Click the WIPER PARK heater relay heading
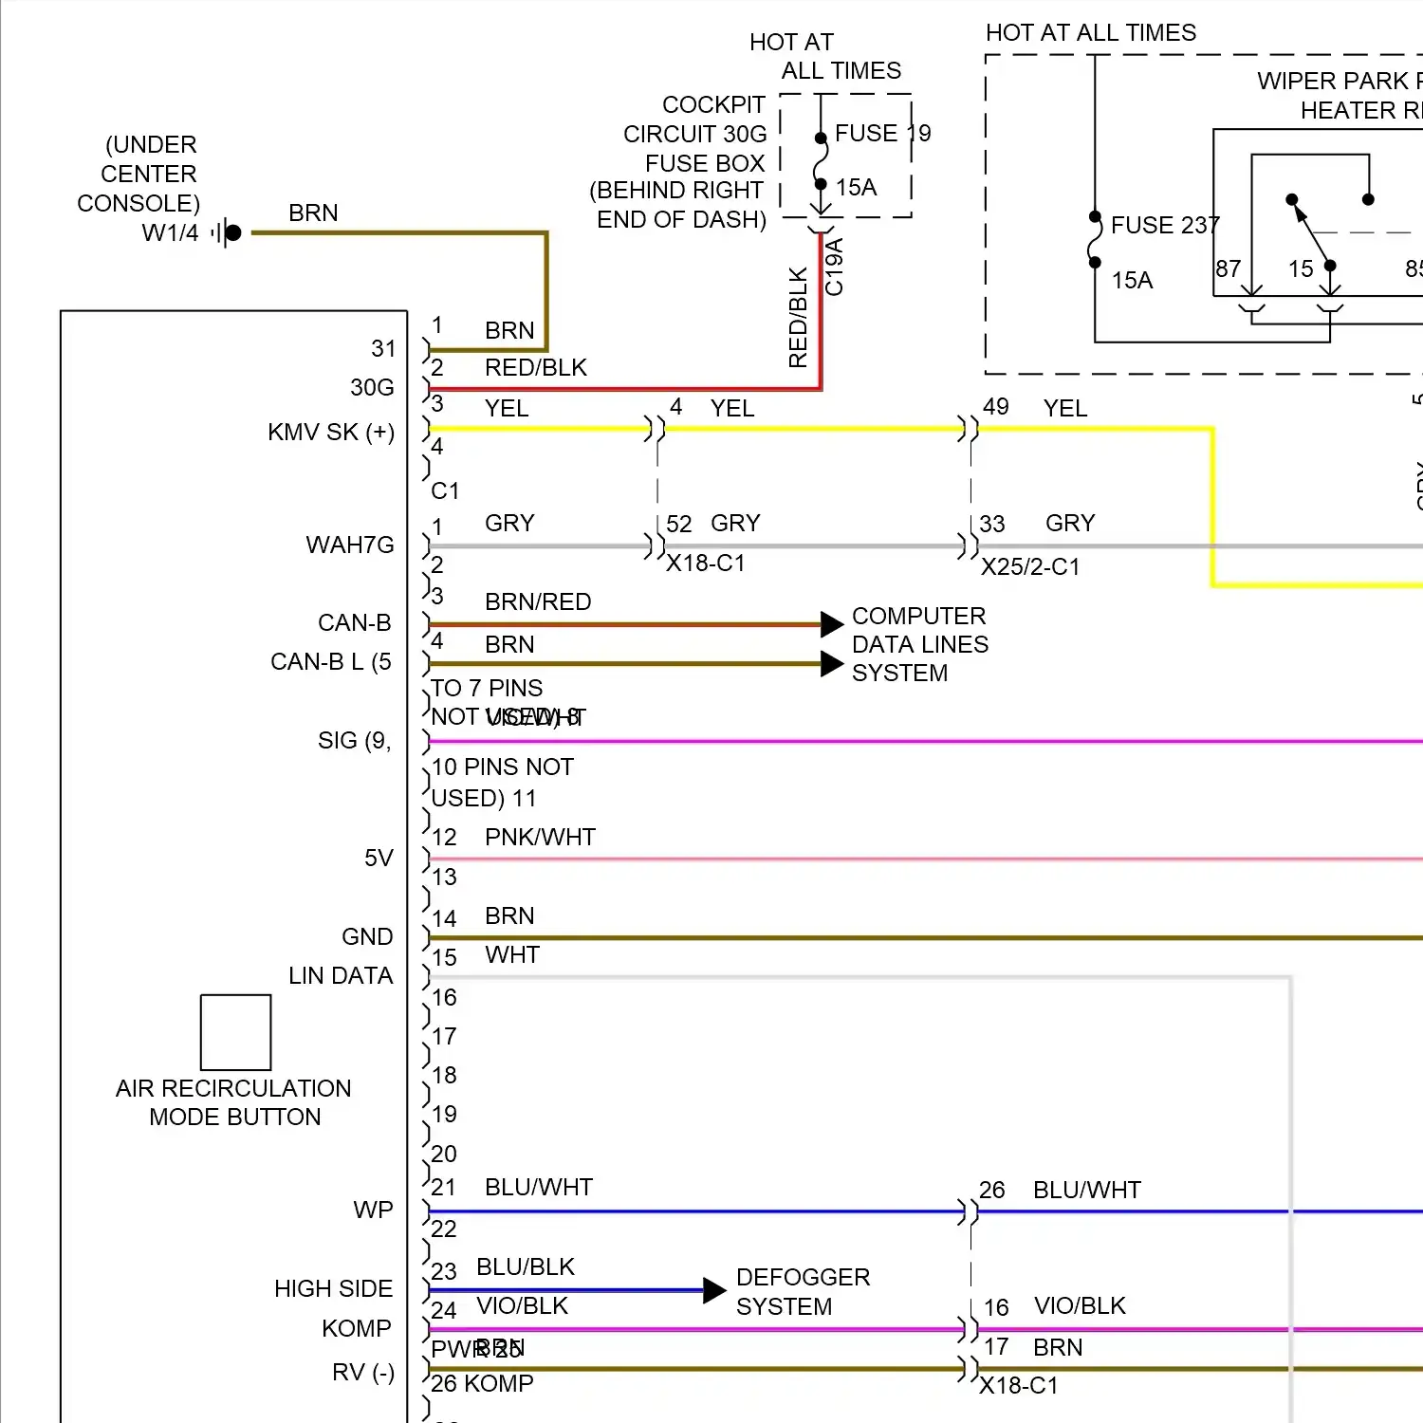This screenshot has height=1423, width=1423. 1340,95
